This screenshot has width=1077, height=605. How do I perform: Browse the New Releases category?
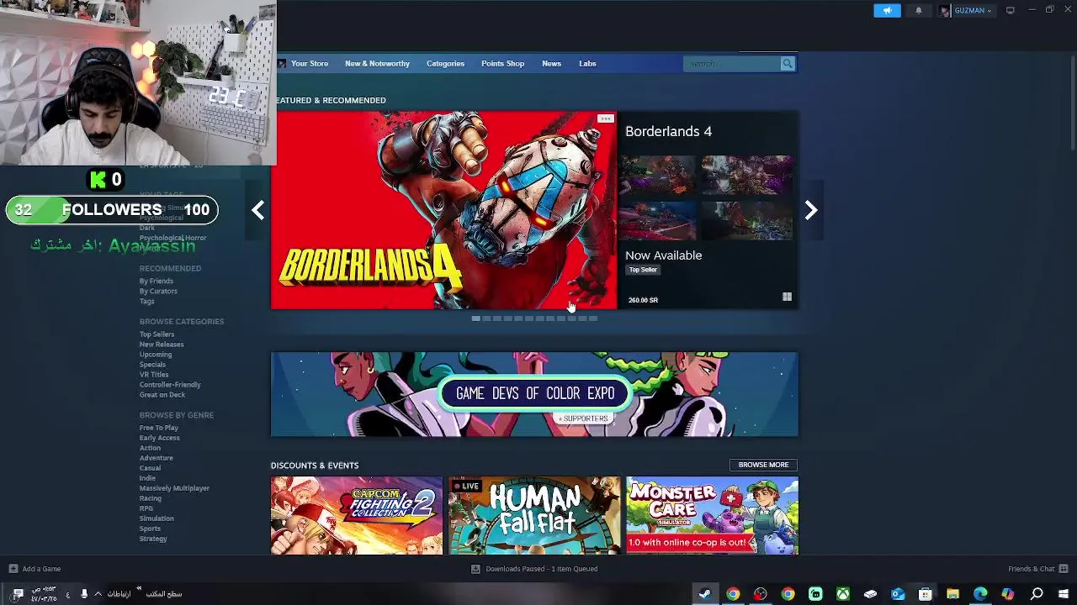pos(162,345)
